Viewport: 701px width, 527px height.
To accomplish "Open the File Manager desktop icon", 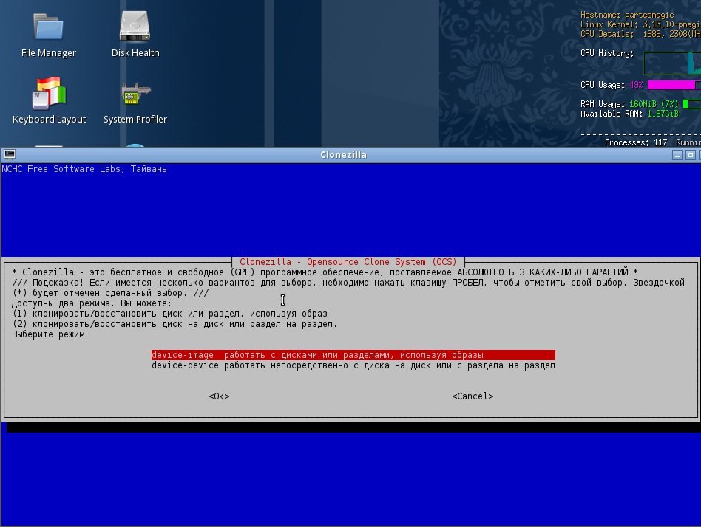I will pos(48,35).
